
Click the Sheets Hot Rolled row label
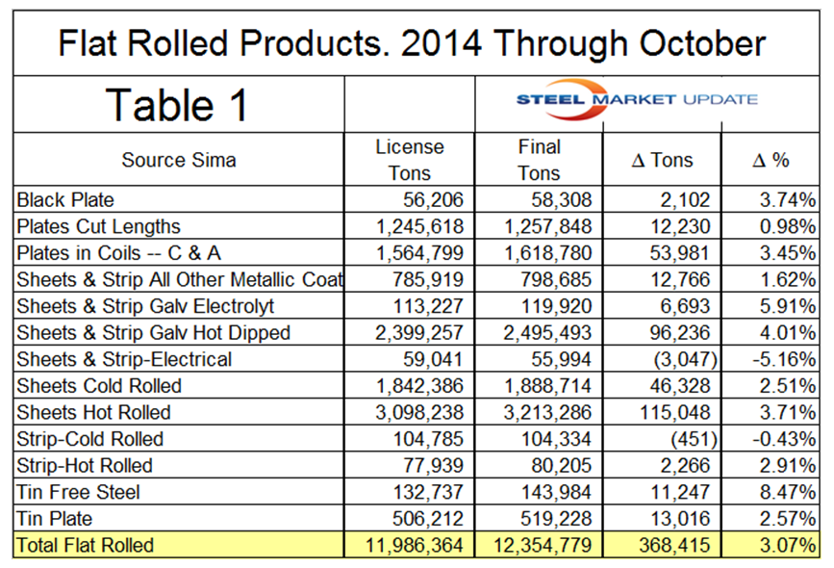point(93,413)
